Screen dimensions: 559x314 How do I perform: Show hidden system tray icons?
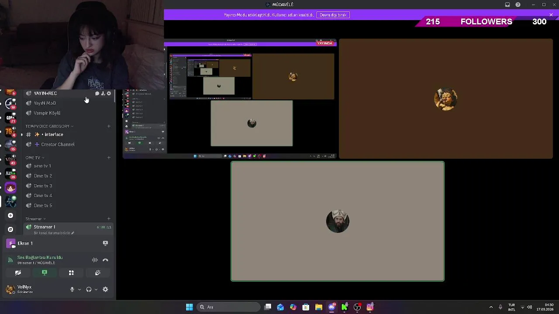click(x=491, y=307)
